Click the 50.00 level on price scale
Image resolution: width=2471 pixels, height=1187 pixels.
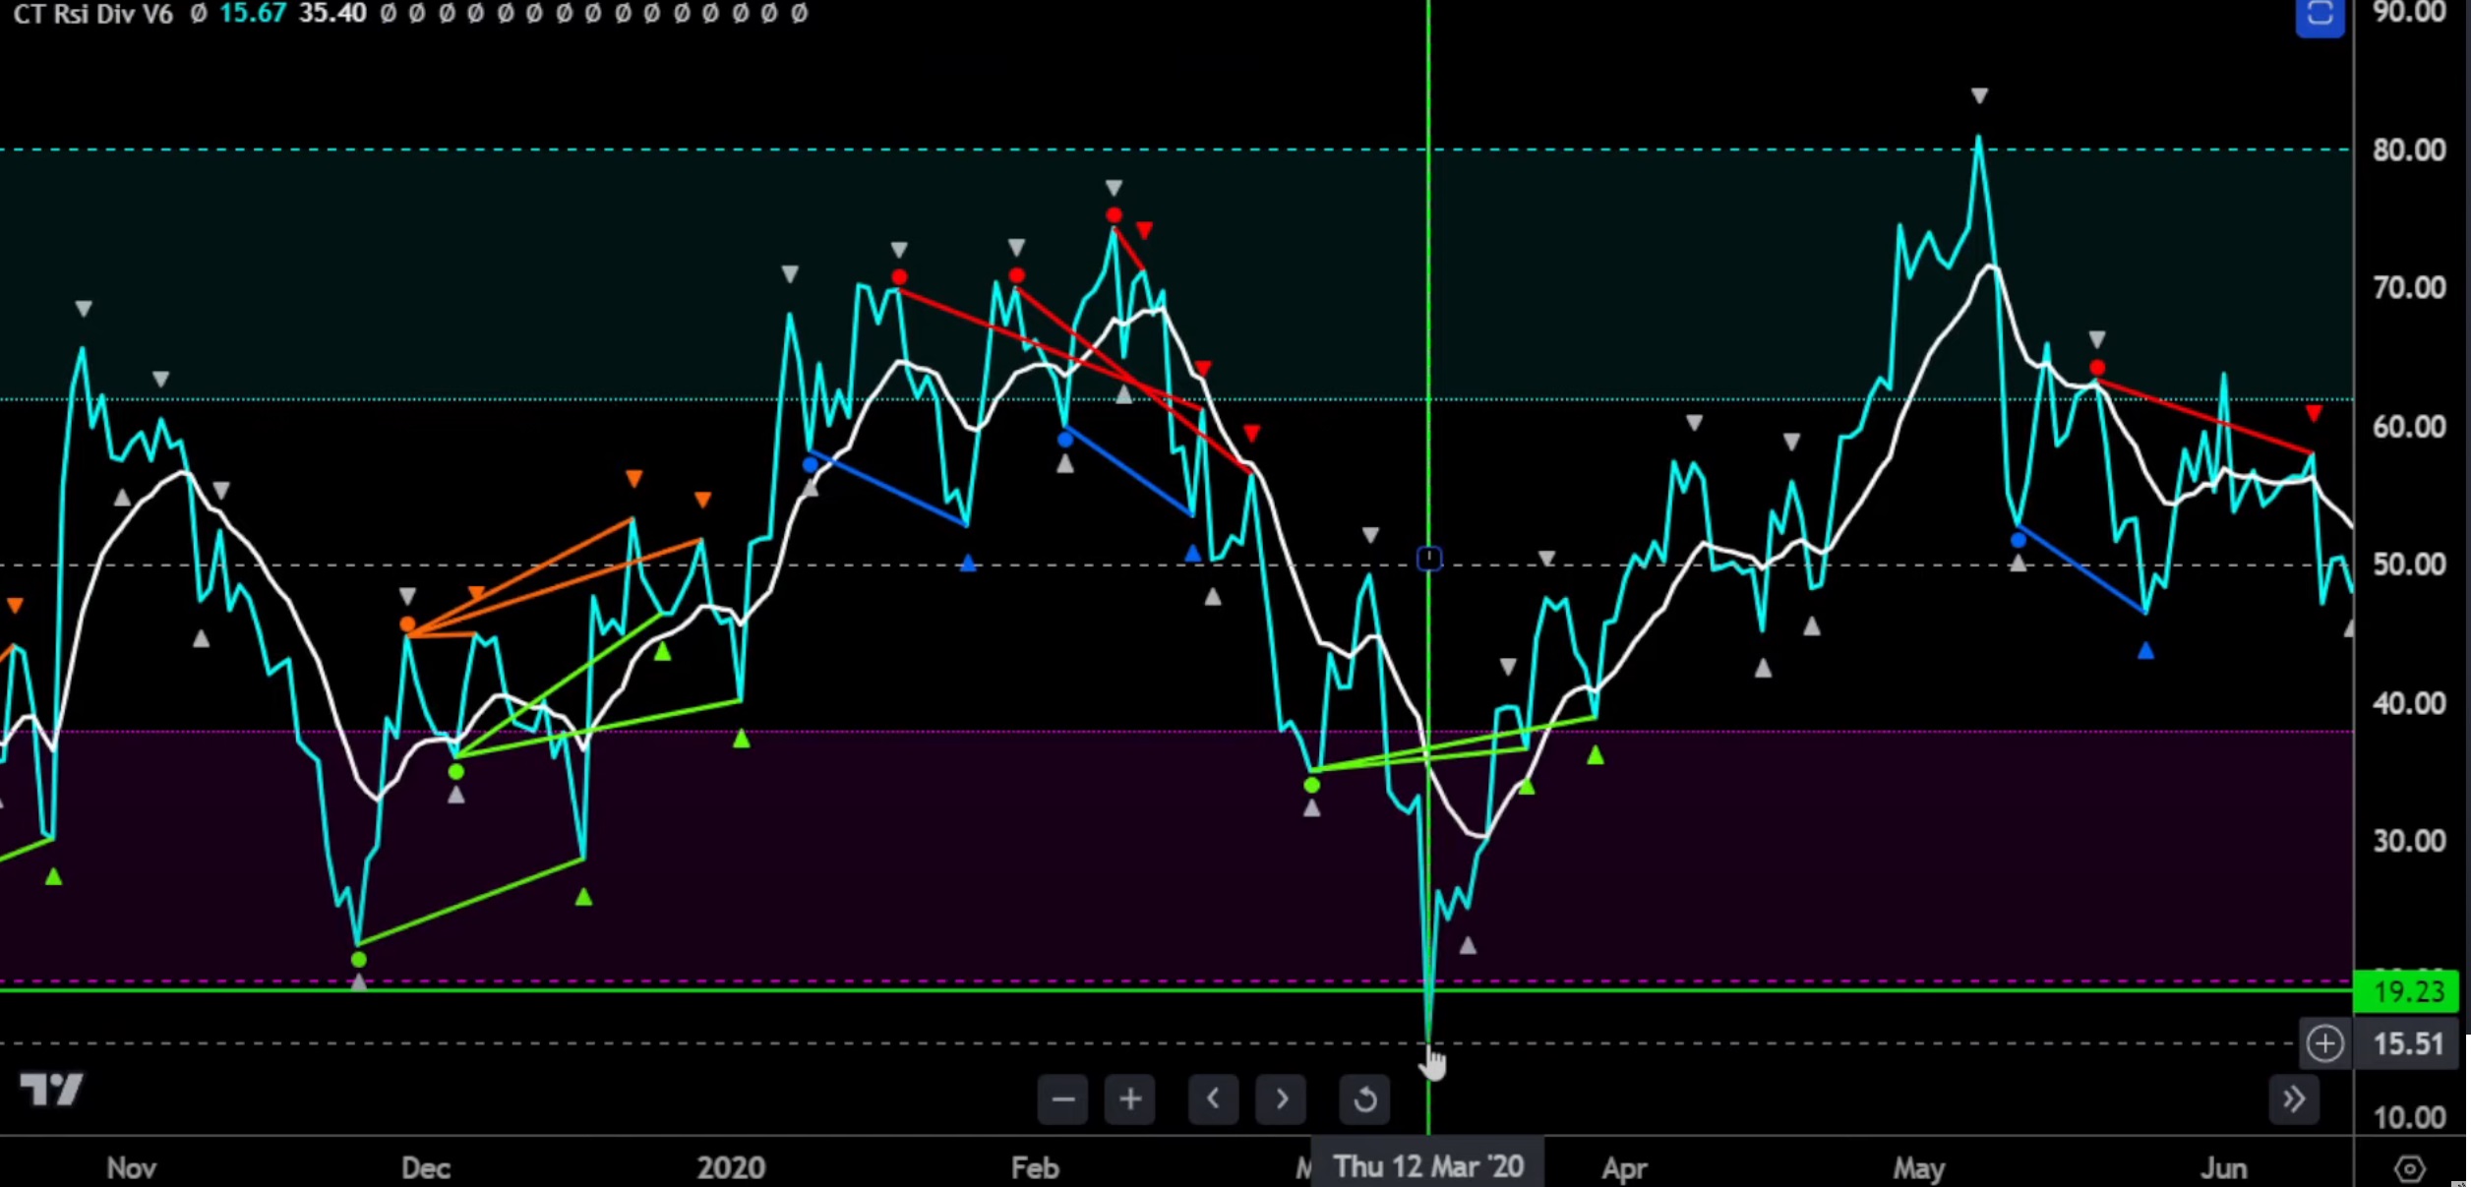pos(2408,564)
